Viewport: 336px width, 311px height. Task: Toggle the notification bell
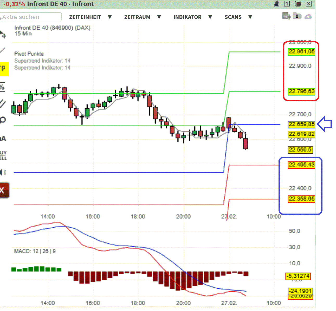pos(276,4)
